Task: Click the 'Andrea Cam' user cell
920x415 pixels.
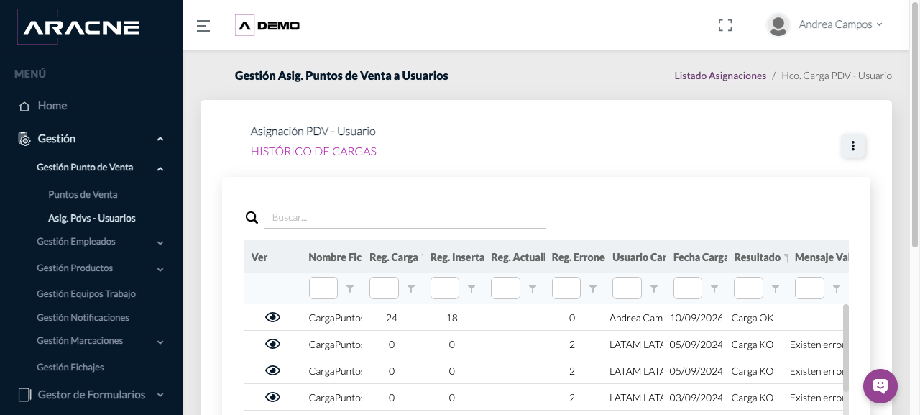Action: point(636,317)
